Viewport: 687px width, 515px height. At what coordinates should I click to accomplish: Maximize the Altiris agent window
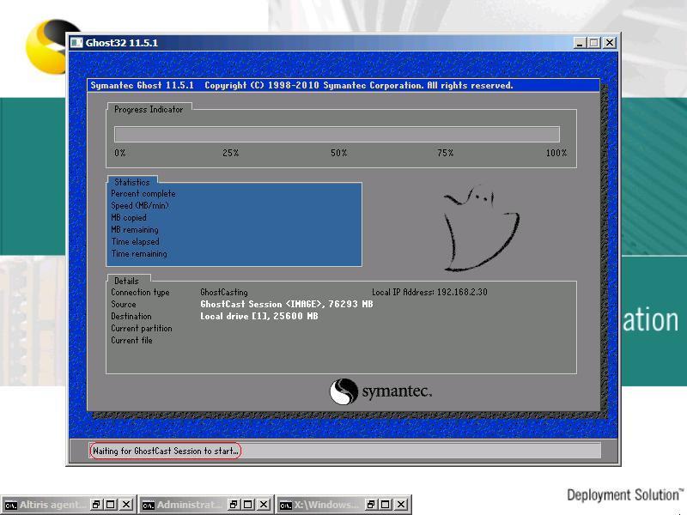(x=111, y=505)
